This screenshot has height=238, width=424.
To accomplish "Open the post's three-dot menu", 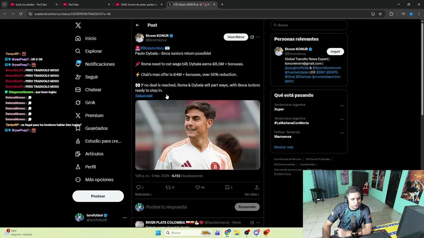I will (x=258, y=37).
